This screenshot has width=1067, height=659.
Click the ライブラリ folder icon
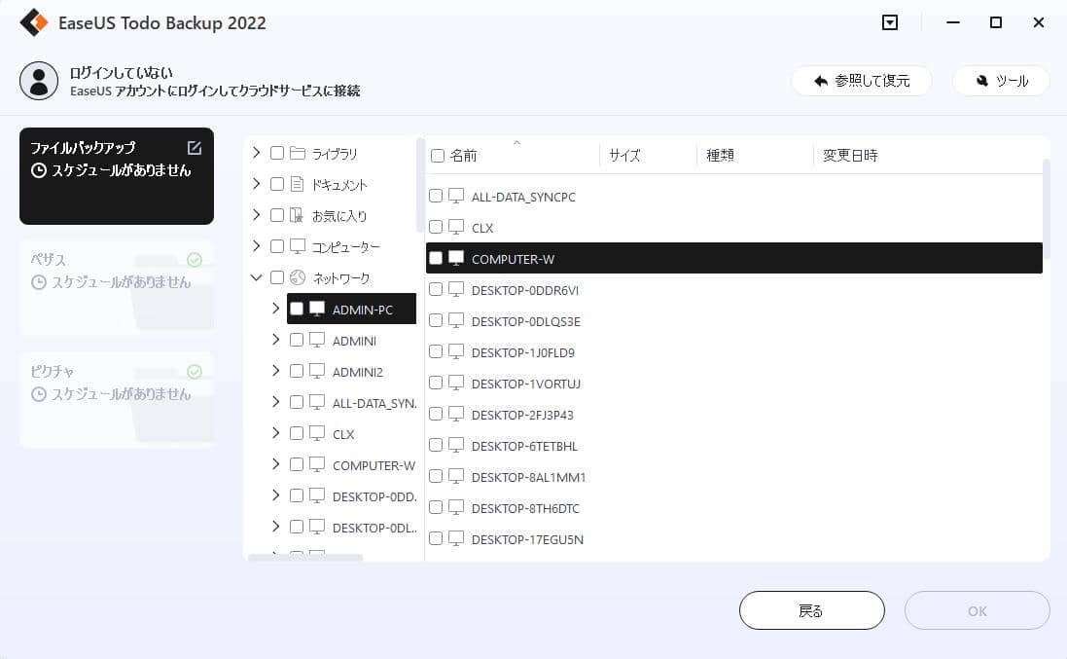298,153
